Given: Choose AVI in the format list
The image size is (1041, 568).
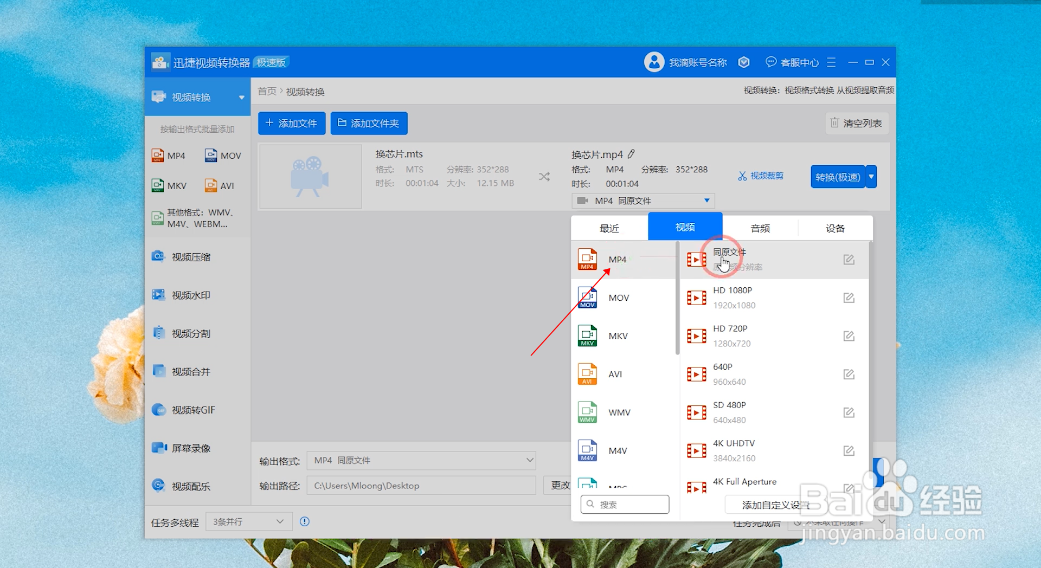Looking at the screenshot, I should pos(624,374).
